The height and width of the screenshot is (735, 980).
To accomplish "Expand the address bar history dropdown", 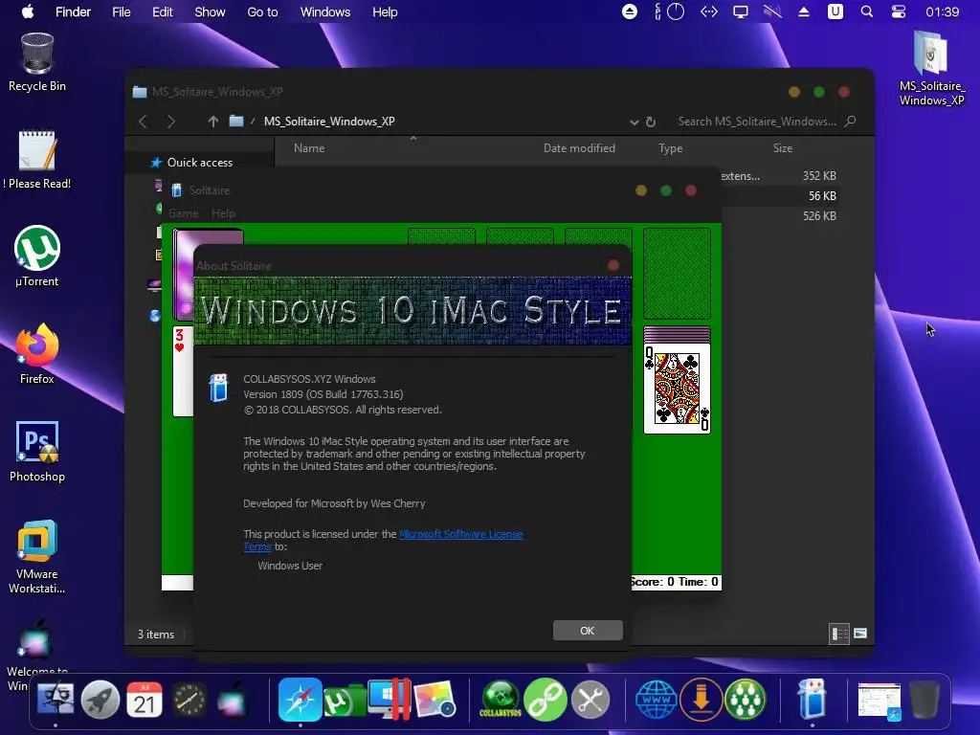I will [x=634, y=122].
